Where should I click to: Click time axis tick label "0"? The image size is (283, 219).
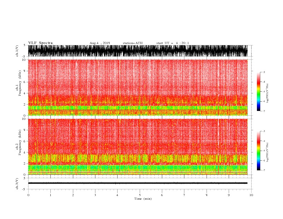[x=28, y=195]
